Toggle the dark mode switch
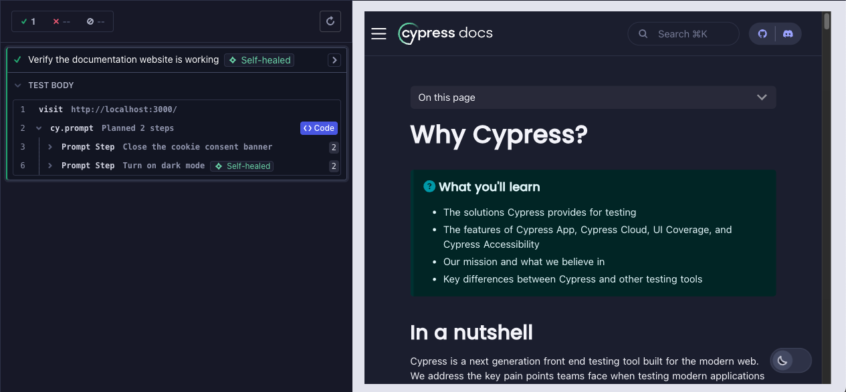 [x=790, y=361]
